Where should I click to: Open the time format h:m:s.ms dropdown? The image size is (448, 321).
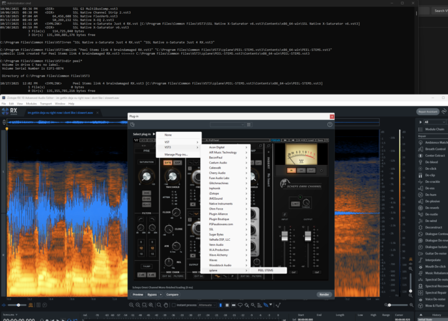click(x=11, y=315)
